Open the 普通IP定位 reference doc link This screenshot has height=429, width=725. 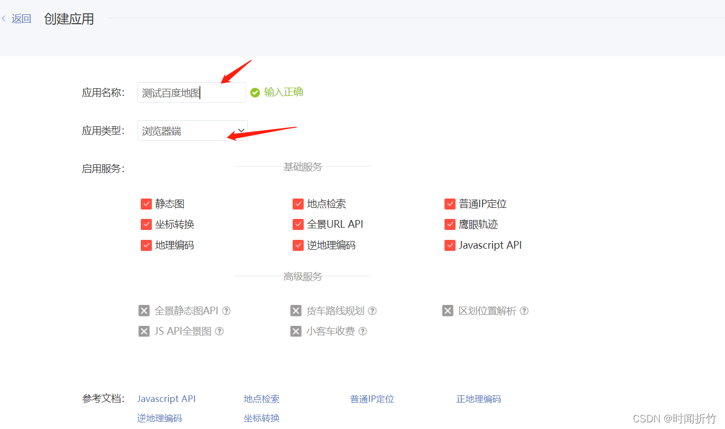(x=372, y=399)
